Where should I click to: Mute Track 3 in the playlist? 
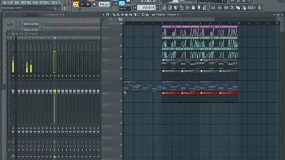point(121,56)
